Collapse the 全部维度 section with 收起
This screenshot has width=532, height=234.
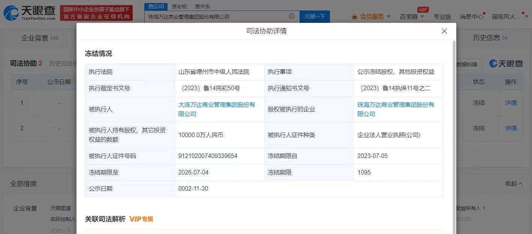point(514,183)
